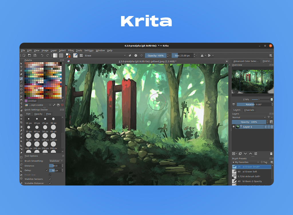The width and height of the screenshot is (293, 215).
Task: Delete the selected layer with trash icon
Action: [x=271, y=153]
